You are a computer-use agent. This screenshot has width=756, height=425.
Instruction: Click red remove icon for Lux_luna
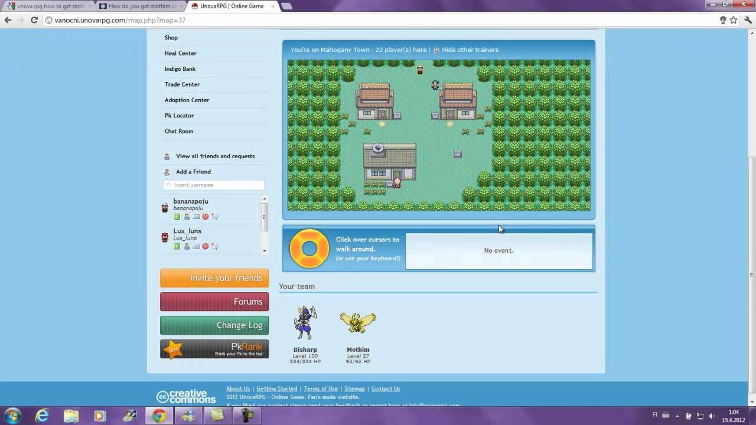point(206,246)
